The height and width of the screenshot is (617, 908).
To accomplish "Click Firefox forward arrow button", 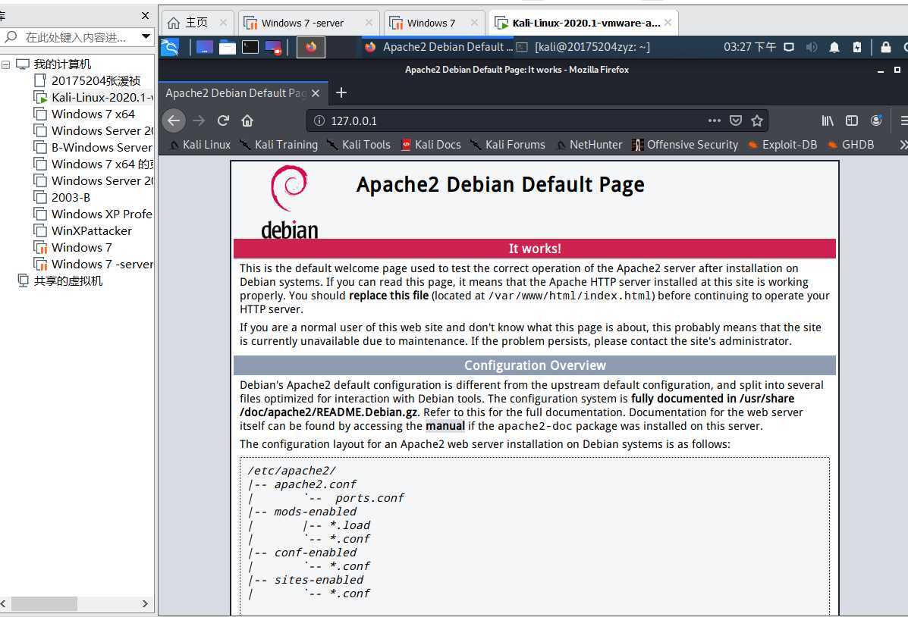I will point(199,121).
